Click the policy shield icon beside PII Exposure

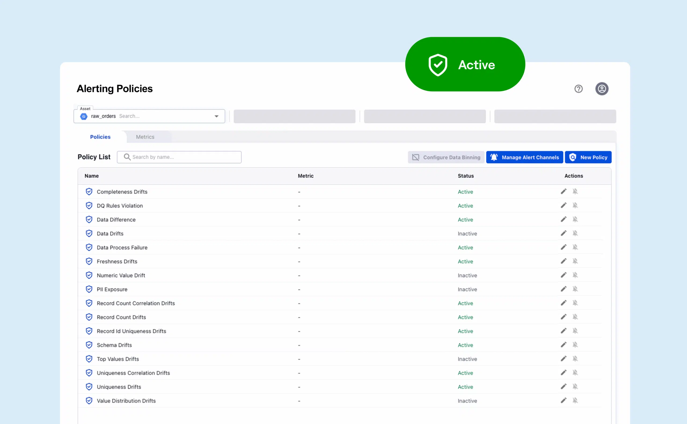pyautogui.click(x=89, y=289)
